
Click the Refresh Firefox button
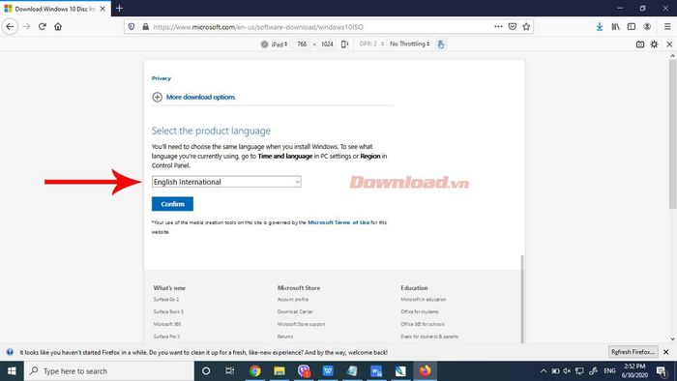click(x=633, y=352)
